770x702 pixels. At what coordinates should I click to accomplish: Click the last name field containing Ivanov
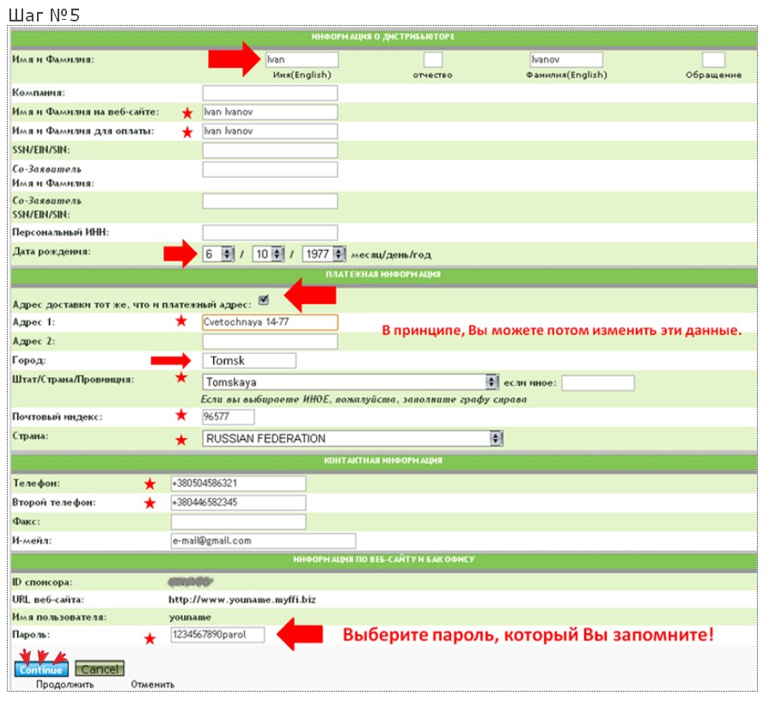pos(565,60)
